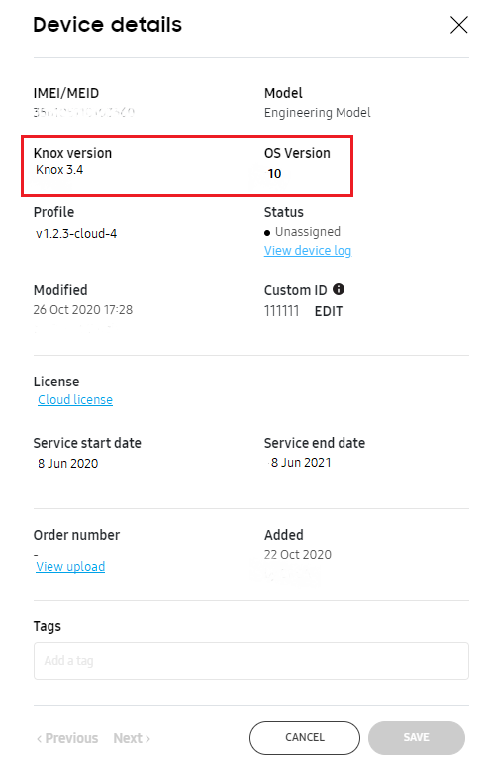Go to Previous device
The width and height of the screenshot is (491, 766).
(x=67, y=738)
